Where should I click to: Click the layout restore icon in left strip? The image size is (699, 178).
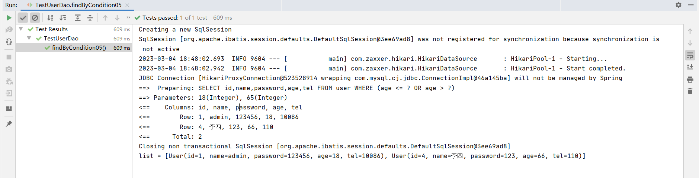[x=9, y=109]
